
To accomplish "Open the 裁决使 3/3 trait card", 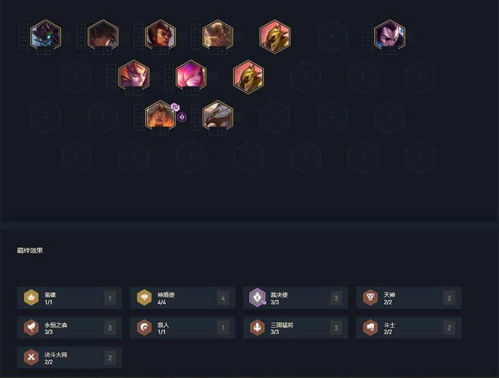I will [x=295, y=298].
